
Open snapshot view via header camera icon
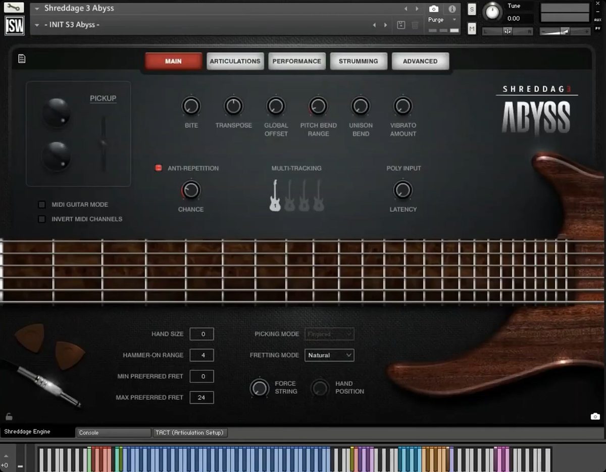click(x=434, y=9)
